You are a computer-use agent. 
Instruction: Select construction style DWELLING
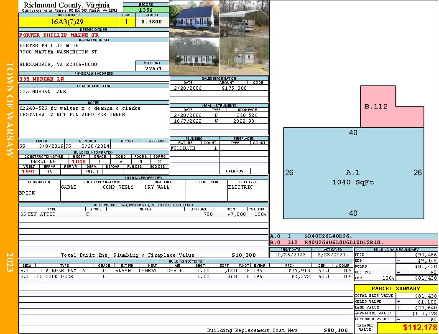click(x=43, y=162)
